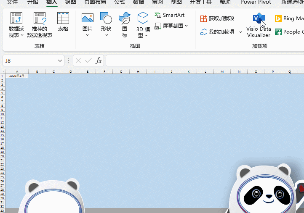This screenshot has width=304, height=213.
Task: Insert a Table using the table icon
Action: tap(63, 19)
